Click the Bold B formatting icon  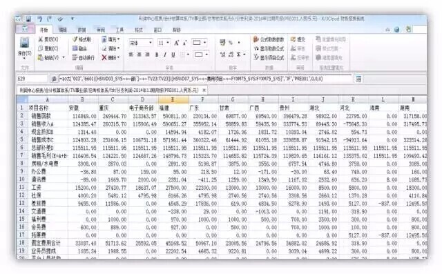click(x=157, y=55)
